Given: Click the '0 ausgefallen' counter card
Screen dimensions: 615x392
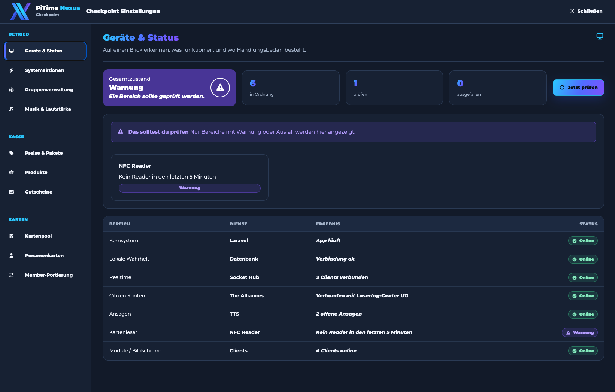Looking at the screenshot, I should tap(498, 88).
